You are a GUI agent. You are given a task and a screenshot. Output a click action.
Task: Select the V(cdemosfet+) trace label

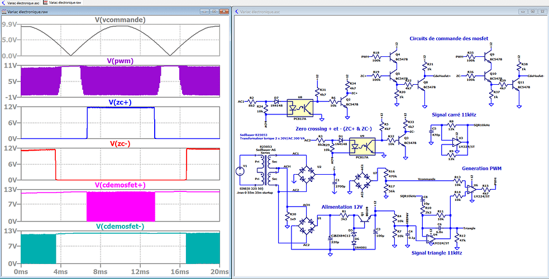pos(120,185)
